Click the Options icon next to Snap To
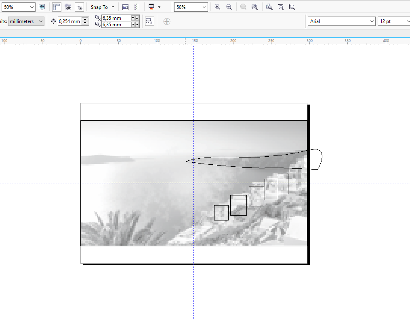The image size is (410, 319). click(125, 7)
